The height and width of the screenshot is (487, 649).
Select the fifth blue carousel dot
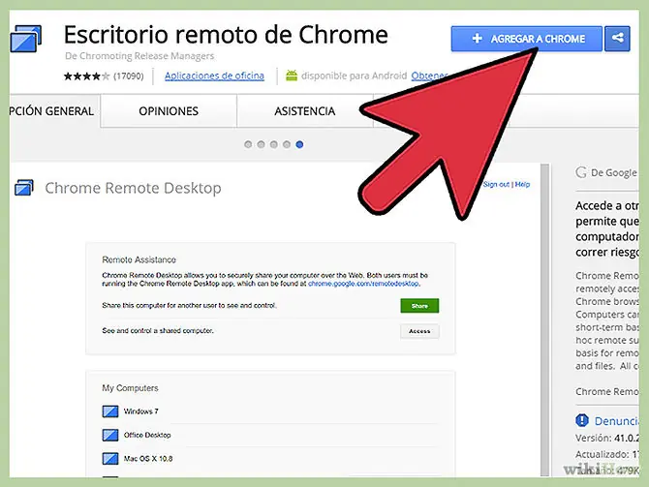[x=299, y=144]
